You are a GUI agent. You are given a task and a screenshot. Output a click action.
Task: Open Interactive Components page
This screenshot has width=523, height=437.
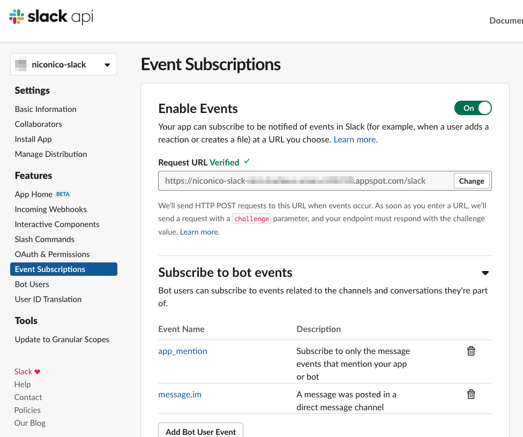click(x=57, y=224)
